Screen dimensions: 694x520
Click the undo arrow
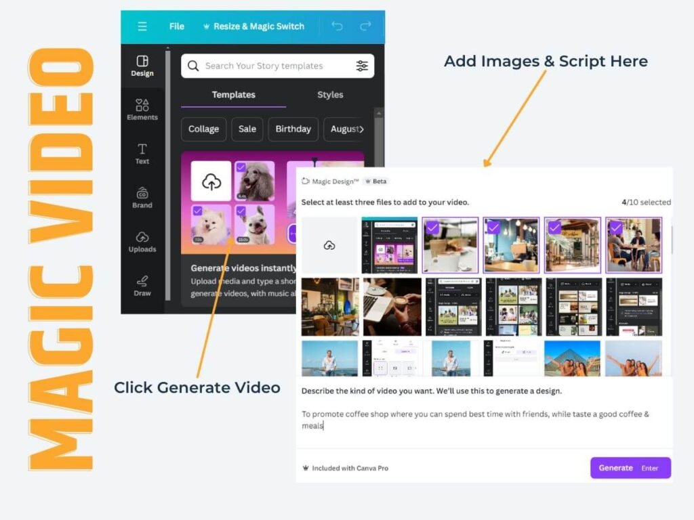point(337,26)
